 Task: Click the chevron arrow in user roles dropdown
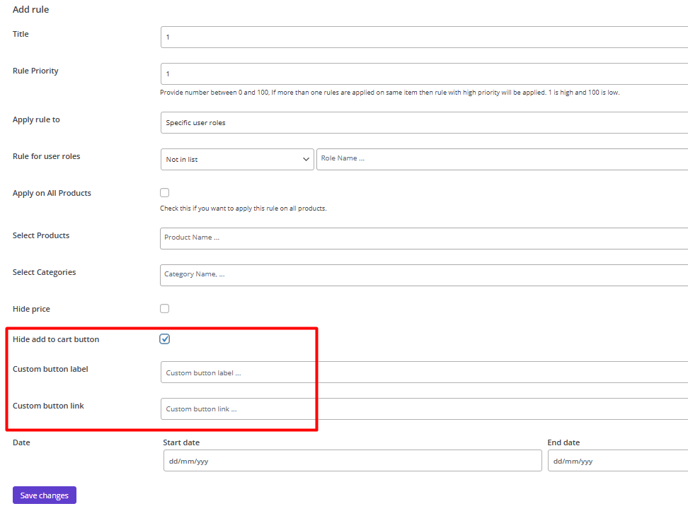pyautogui.click(x=306, y=160)
